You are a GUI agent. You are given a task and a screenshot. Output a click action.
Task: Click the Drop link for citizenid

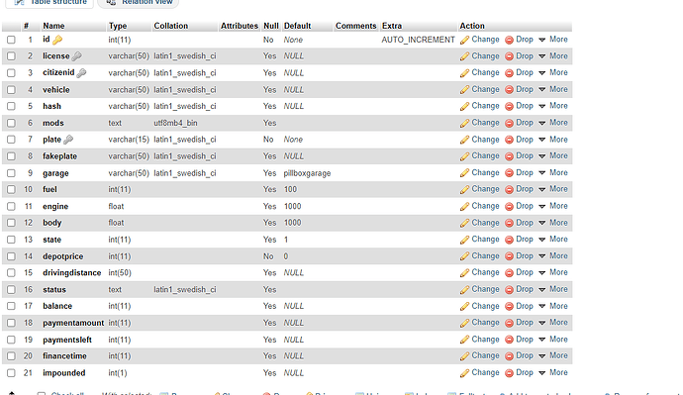(525, 72)
